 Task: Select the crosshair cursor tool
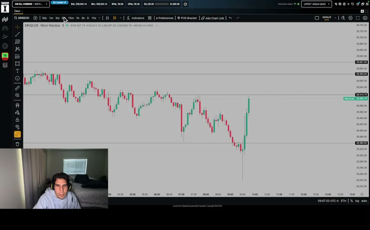coord(18,27)
